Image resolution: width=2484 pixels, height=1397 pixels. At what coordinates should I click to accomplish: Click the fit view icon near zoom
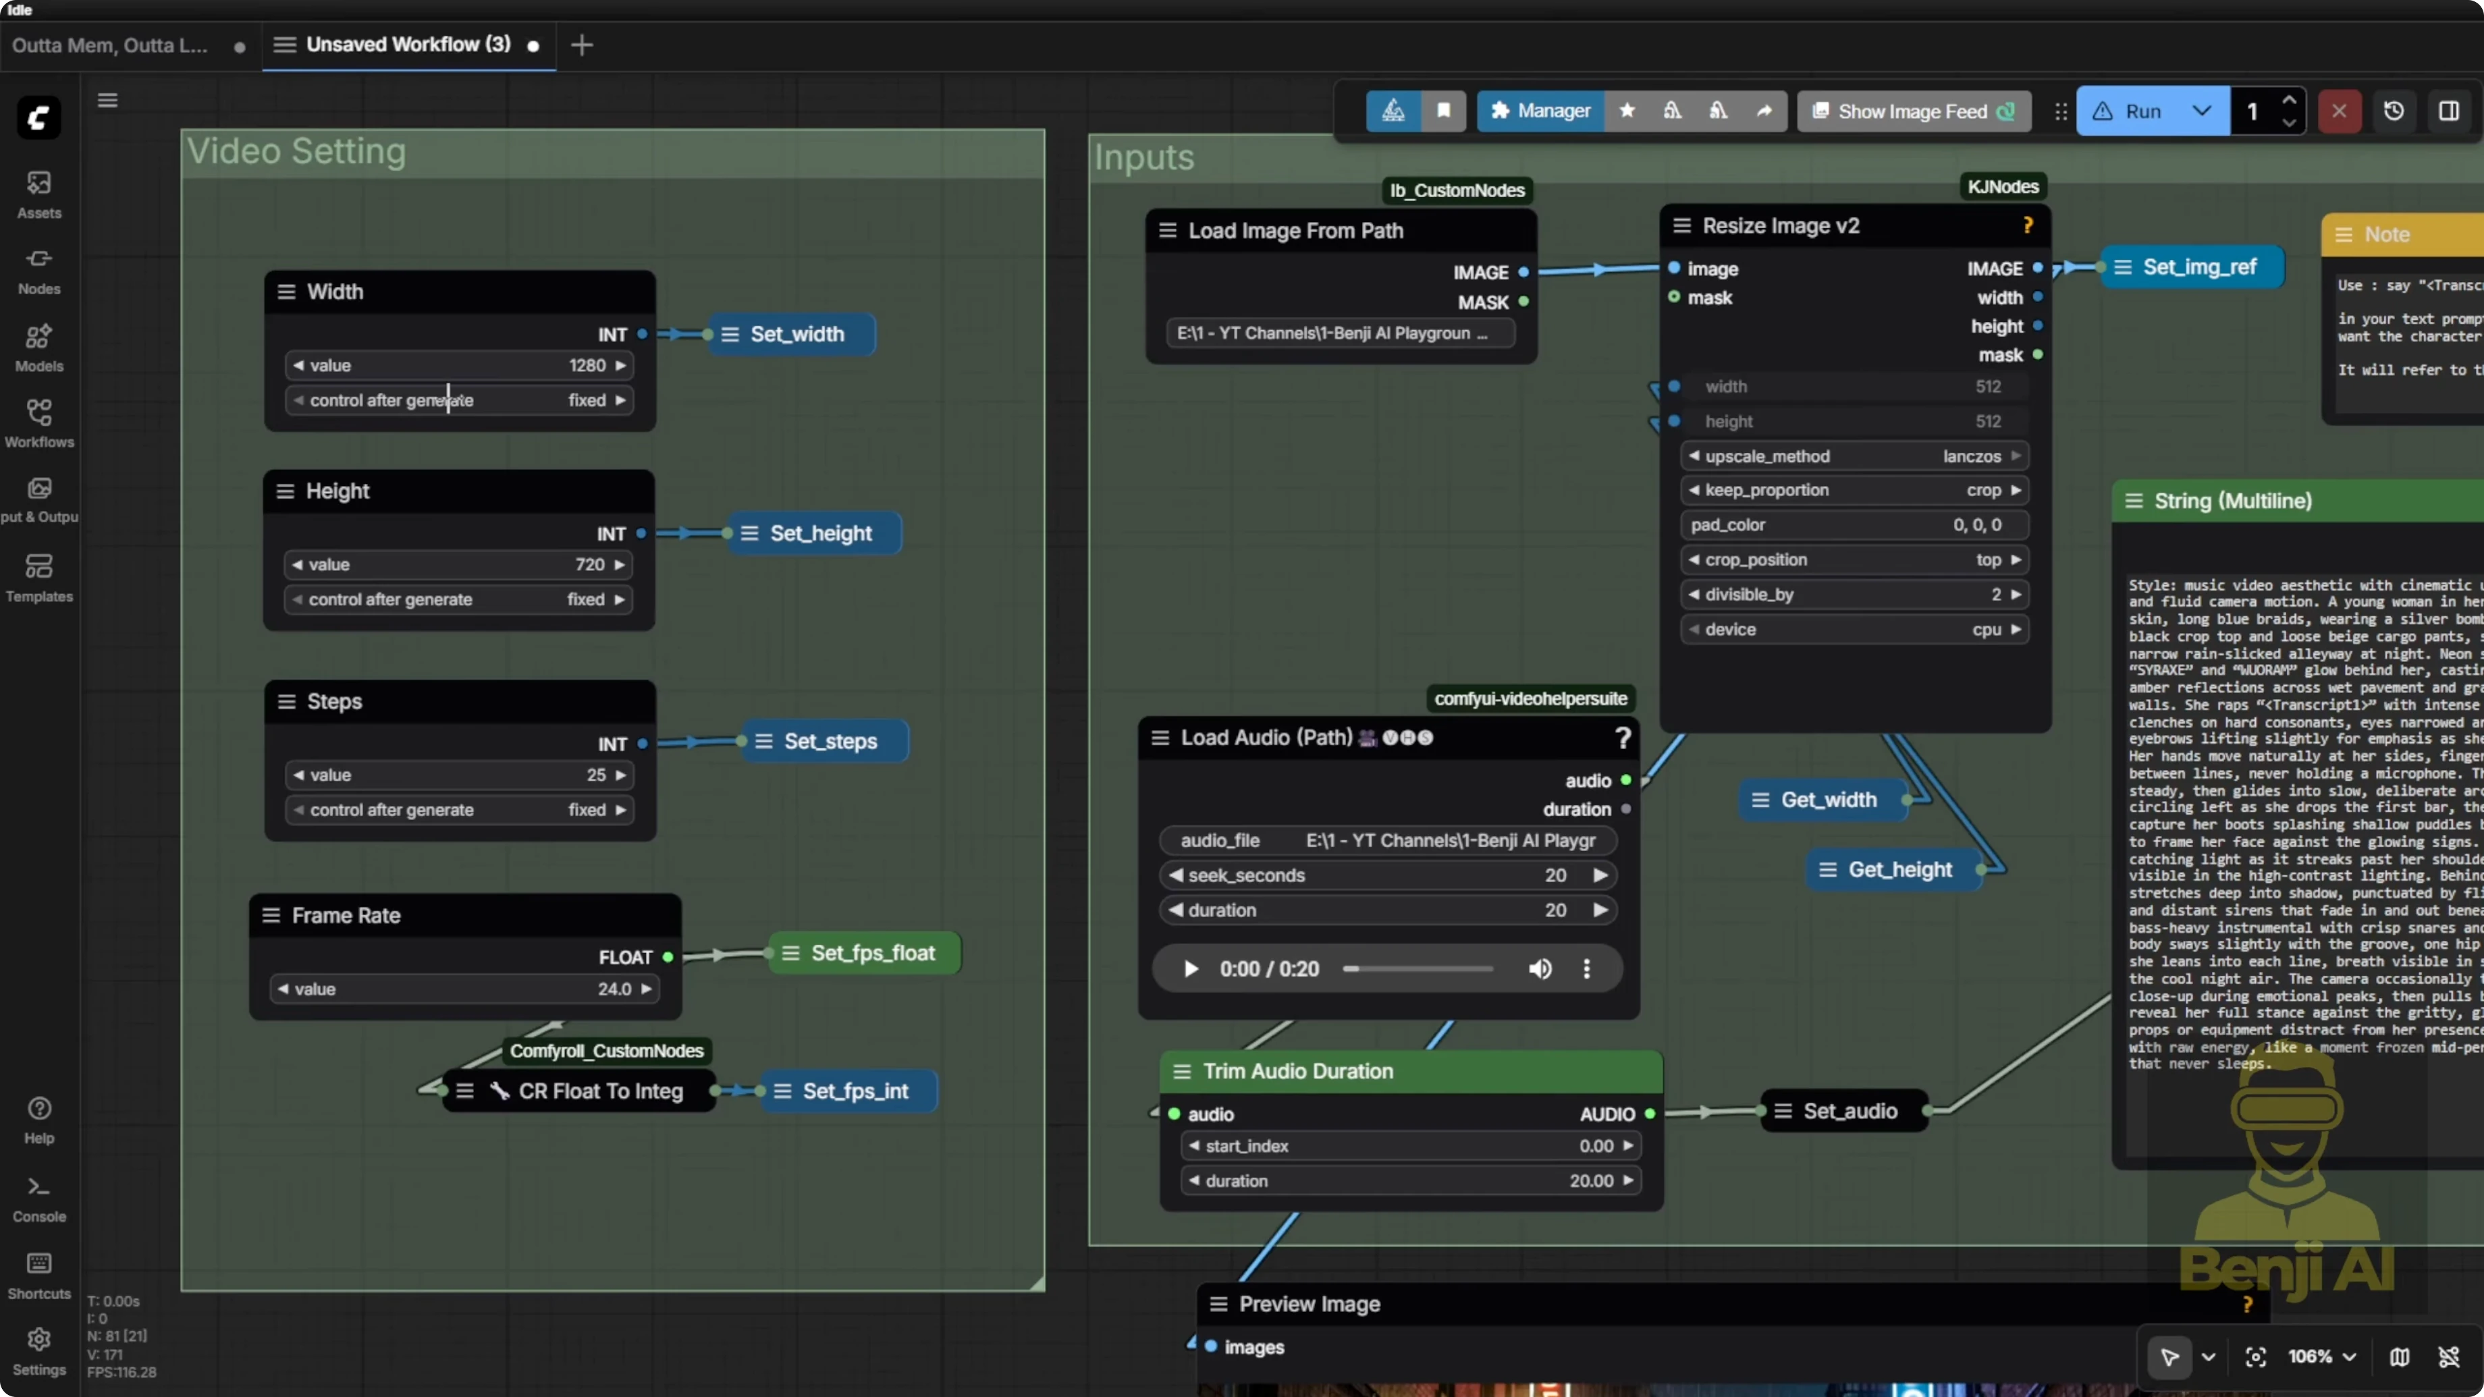click(x=2255, y=1357)
